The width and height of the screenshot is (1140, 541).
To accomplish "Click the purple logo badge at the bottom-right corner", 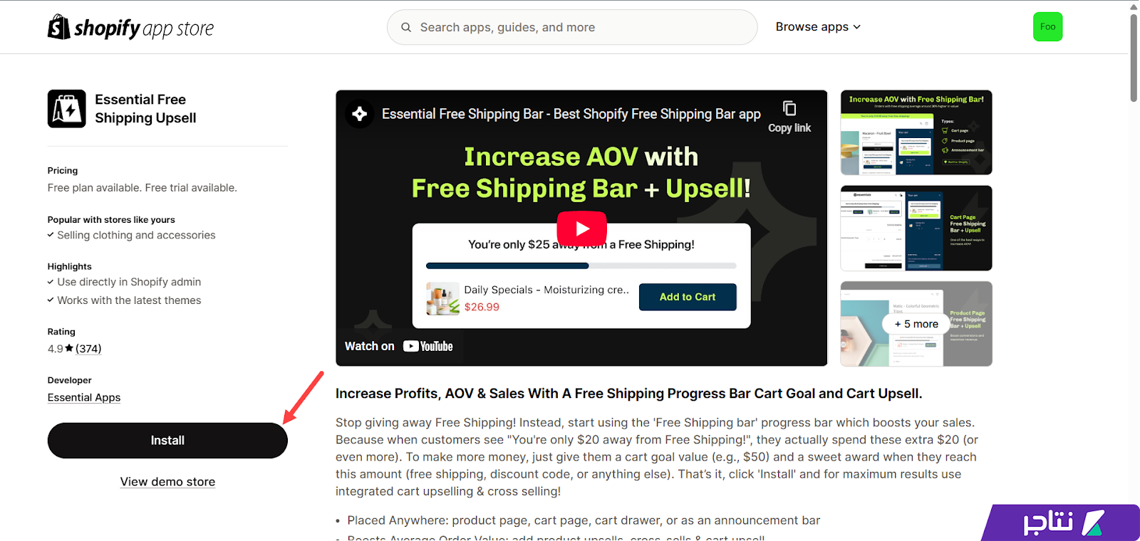I will click(x=1060, y=523).
